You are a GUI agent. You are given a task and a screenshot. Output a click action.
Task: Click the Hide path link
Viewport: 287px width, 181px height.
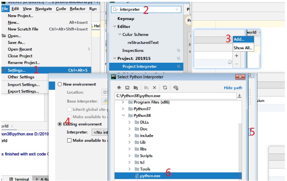(x=233, y=88)
